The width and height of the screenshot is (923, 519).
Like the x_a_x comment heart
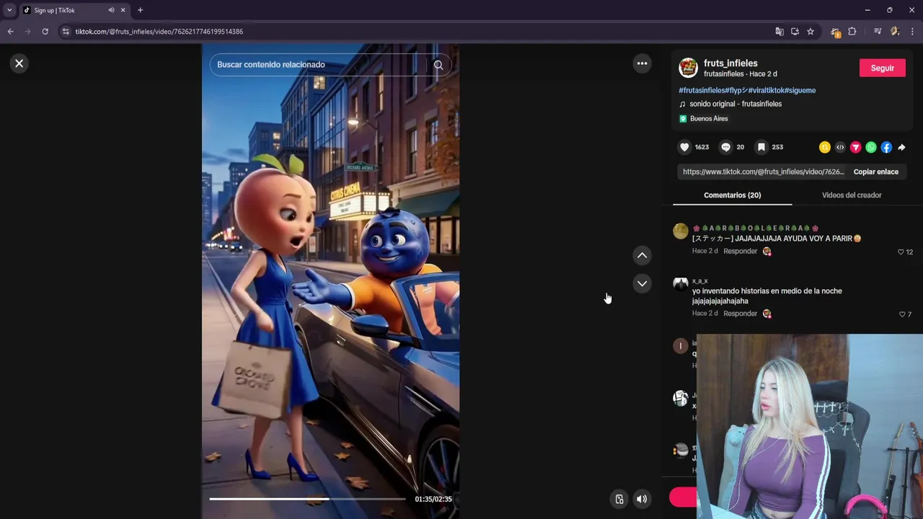[901, 315]
